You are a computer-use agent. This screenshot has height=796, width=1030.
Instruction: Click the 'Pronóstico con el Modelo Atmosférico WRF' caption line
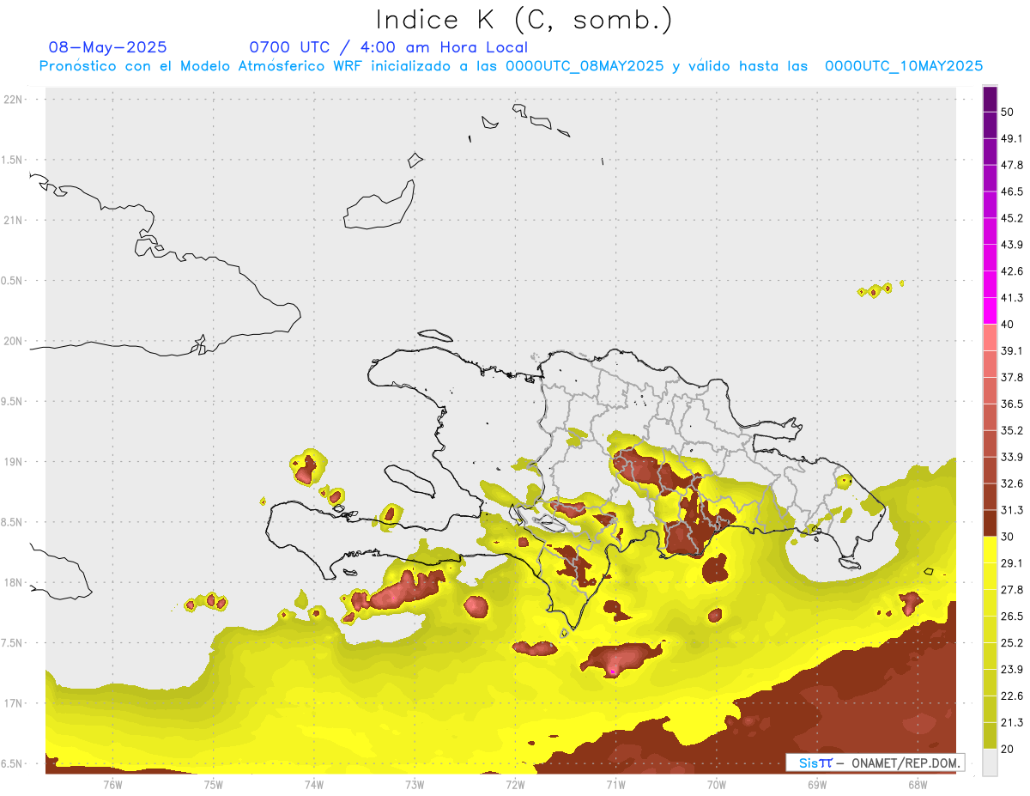(x=511, y=66)
